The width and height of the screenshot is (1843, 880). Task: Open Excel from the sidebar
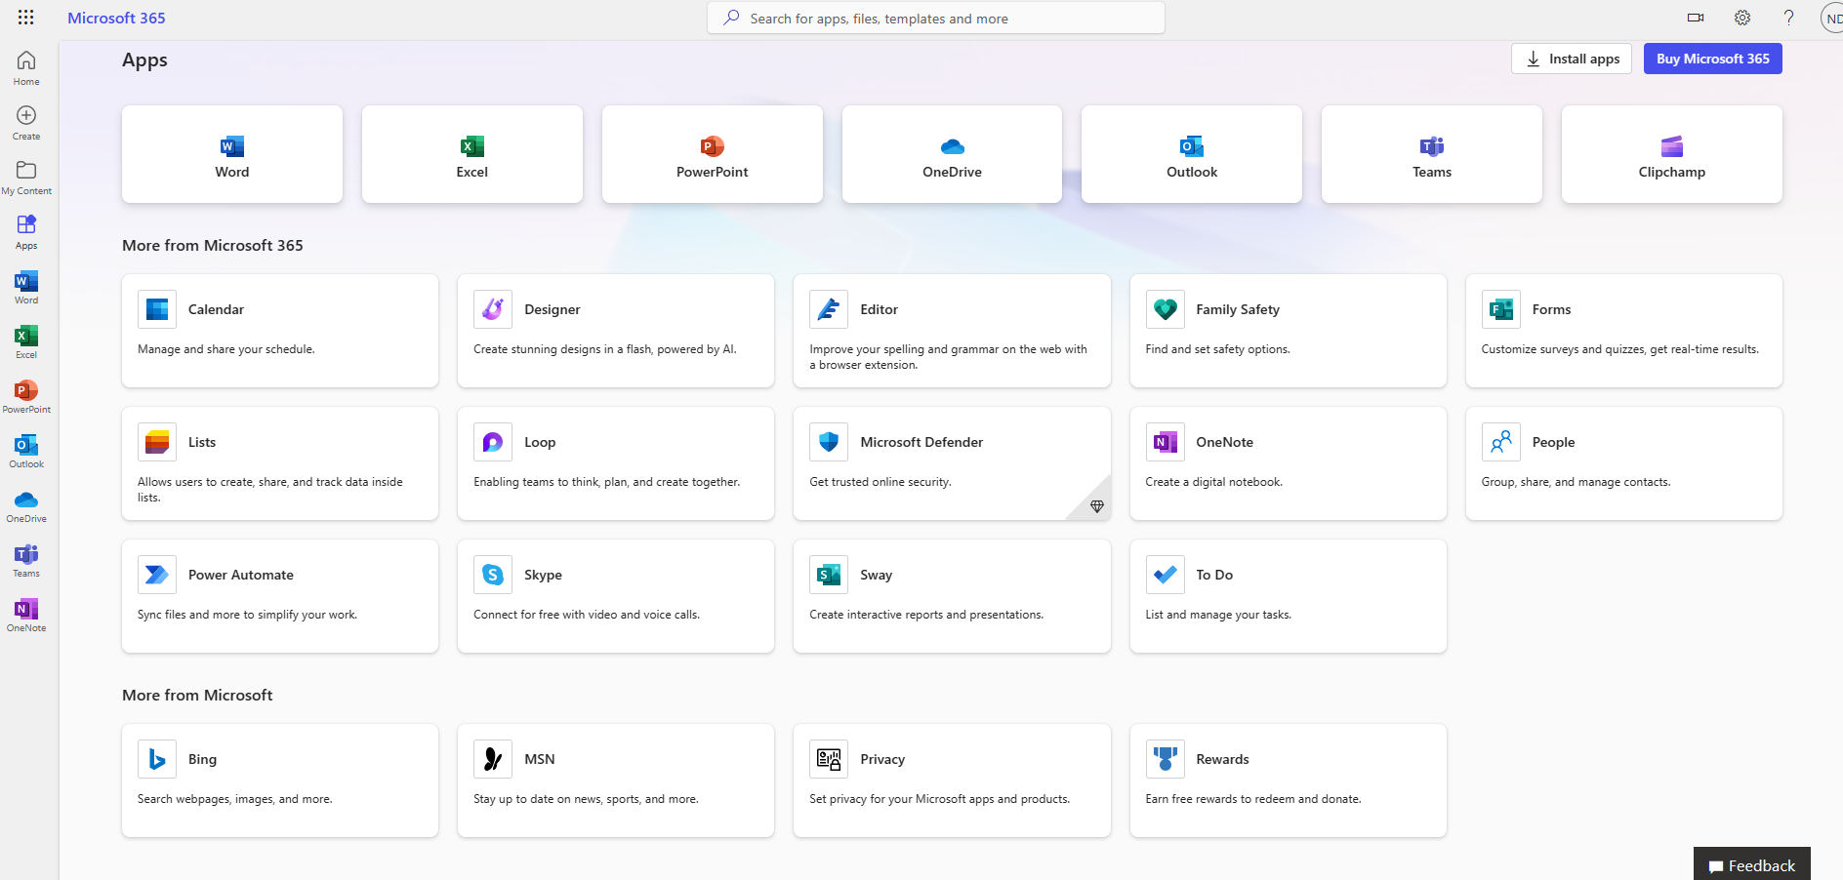(x=26, y=341)
